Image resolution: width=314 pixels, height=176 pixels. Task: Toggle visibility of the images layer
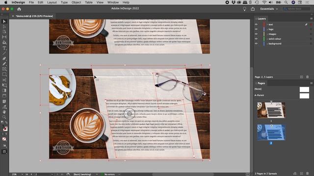click(256, 34)
